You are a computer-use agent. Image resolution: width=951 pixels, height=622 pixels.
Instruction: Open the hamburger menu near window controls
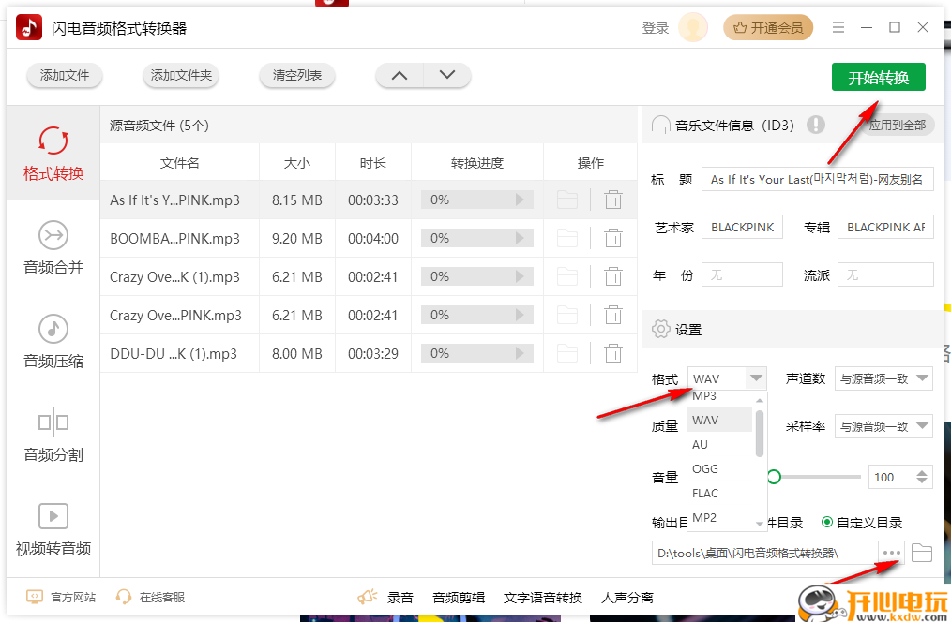coord(838,27)
